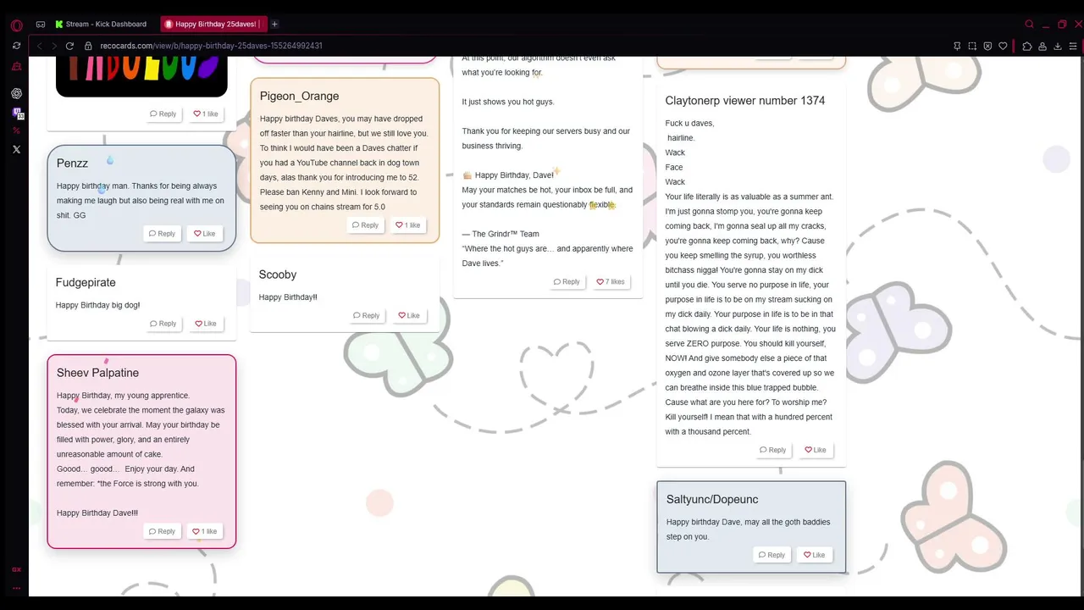Select the Sheev Palpatine name heading
Screen dimensions: 1084x610
coord(97,373)
